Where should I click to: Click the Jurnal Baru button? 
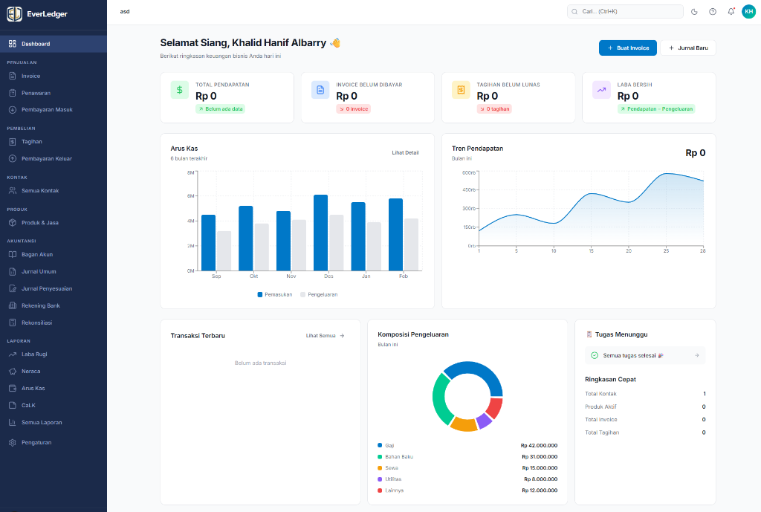click(x=688, y=48)
